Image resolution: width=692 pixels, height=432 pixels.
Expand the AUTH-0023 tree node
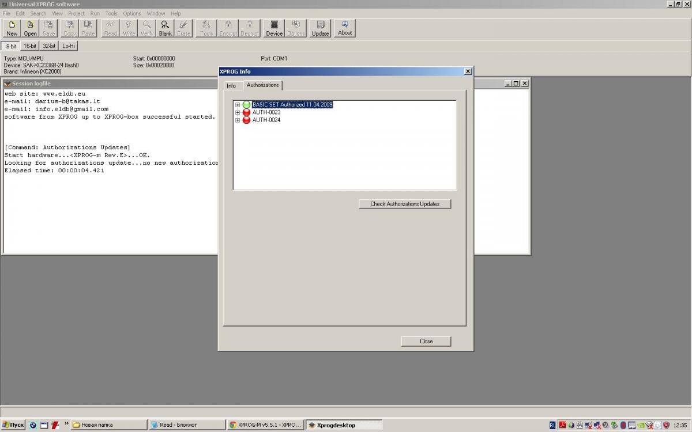click(x=238, y=112)
